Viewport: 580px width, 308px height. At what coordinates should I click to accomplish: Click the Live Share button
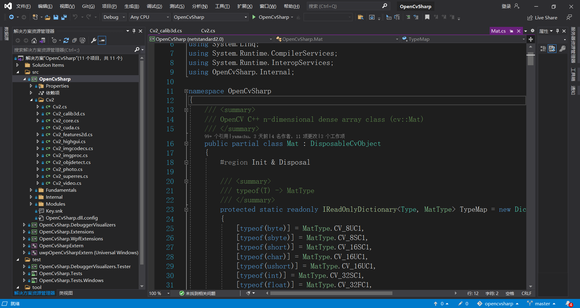543,18
